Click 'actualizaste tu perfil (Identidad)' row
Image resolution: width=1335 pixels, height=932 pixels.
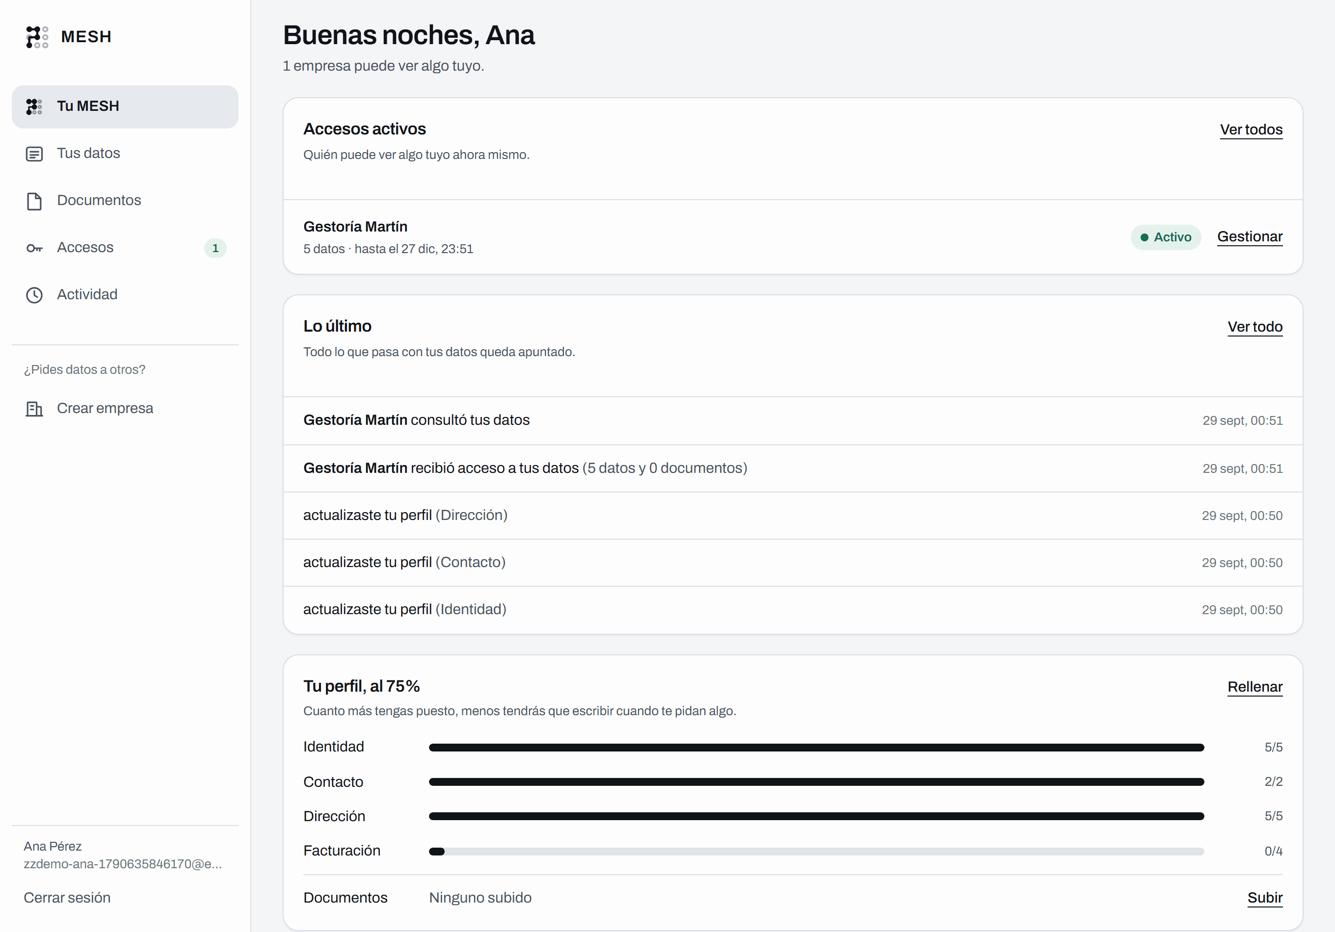793,610
